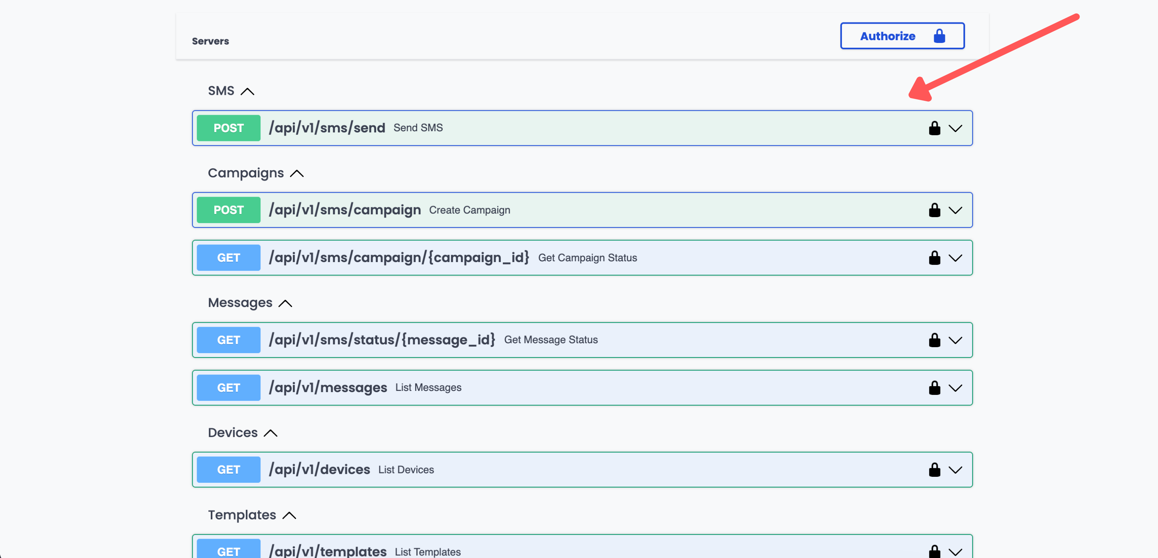Click the padlock inside the Authorize button
This screenshot has height=558, width=1158.
pos(939,35)
